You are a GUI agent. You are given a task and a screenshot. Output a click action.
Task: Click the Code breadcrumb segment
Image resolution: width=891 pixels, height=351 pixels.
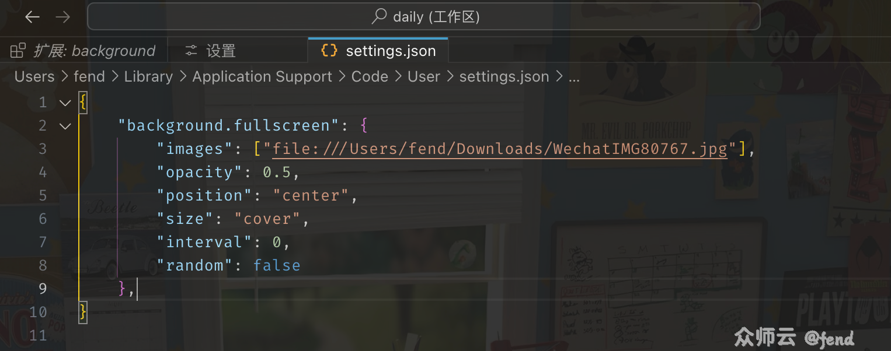coord(370,77)
